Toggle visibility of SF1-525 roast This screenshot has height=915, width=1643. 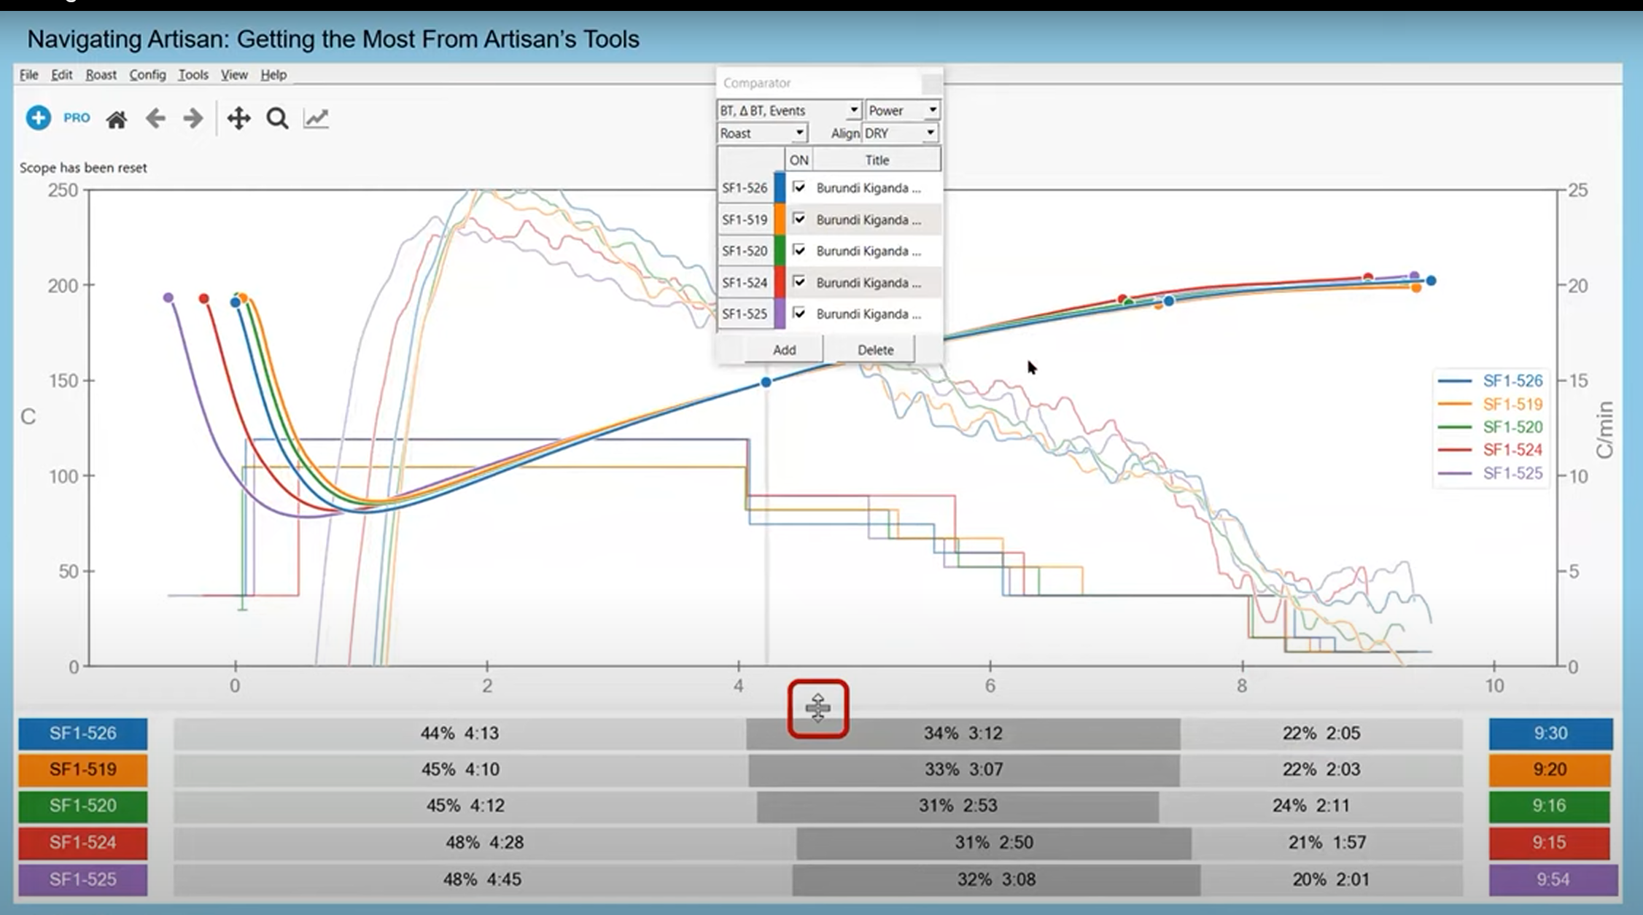pyautogui.click(x=798, y=314)
